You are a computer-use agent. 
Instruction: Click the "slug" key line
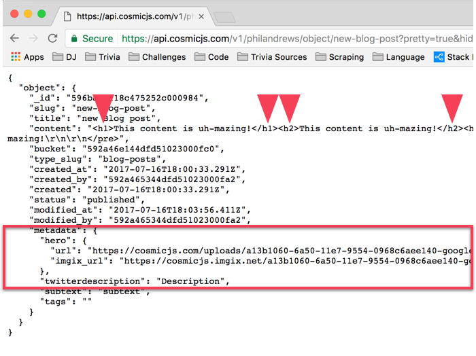click(x=92, y=108)
